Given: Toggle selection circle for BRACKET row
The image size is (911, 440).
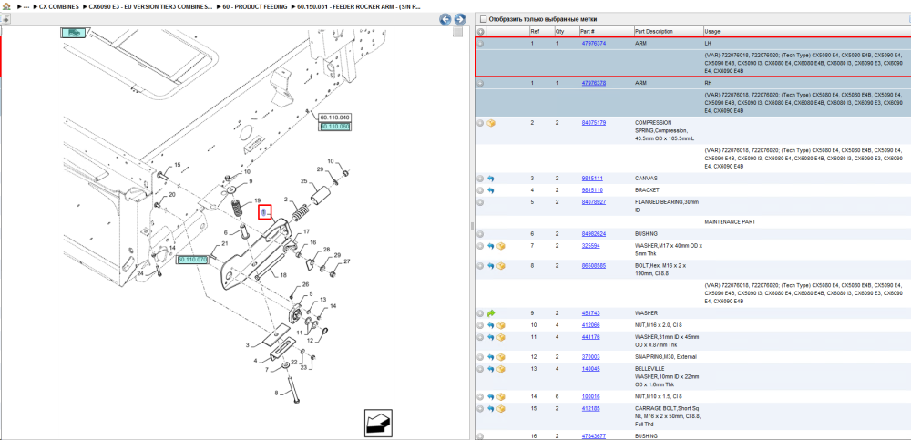Looking at the screenshot, I should pyautogui.click(x=480, y=190).
